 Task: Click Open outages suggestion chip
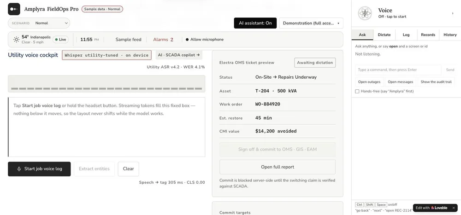(x=369, y=82)
